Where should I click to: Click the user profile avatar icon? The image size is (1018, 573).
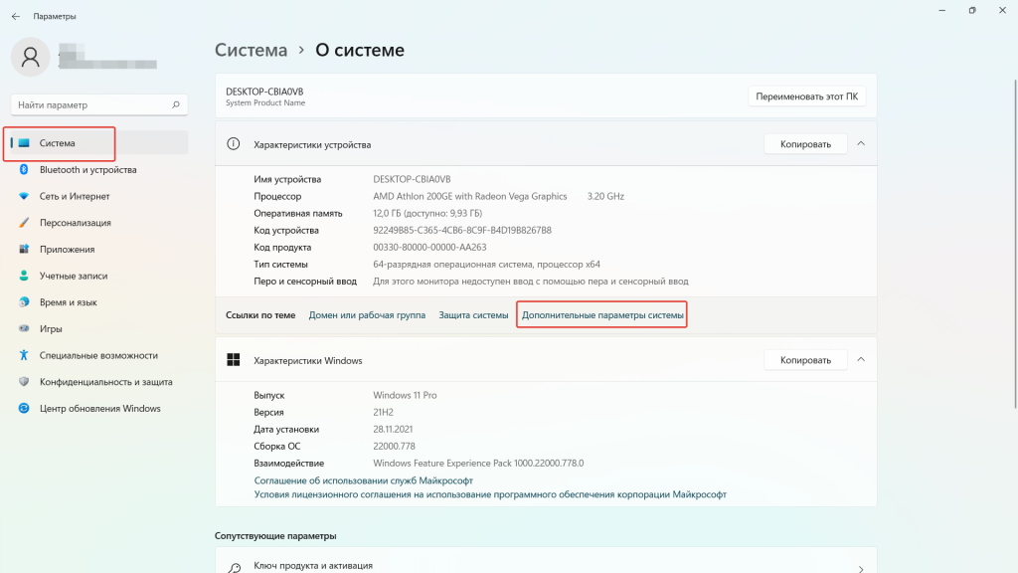(x=31, y=57)
